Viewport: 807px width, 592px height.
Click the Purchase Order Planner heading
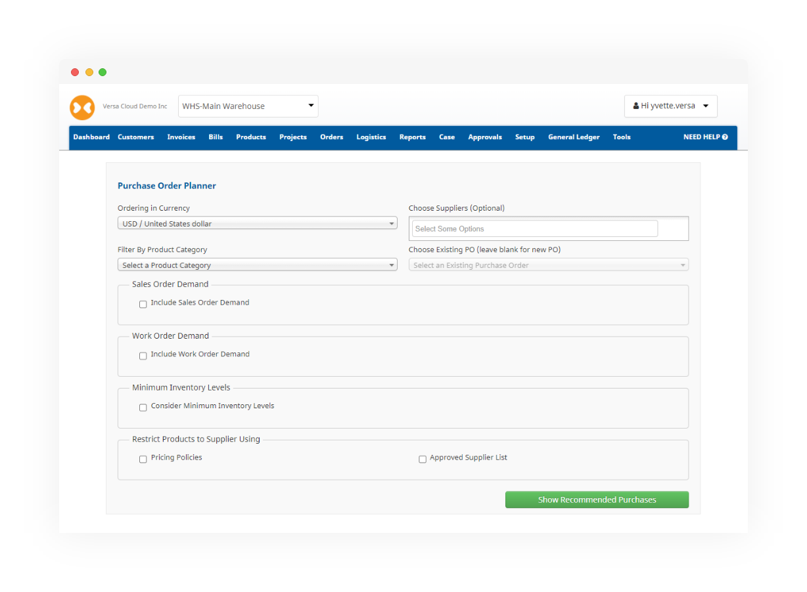point(167,186)
